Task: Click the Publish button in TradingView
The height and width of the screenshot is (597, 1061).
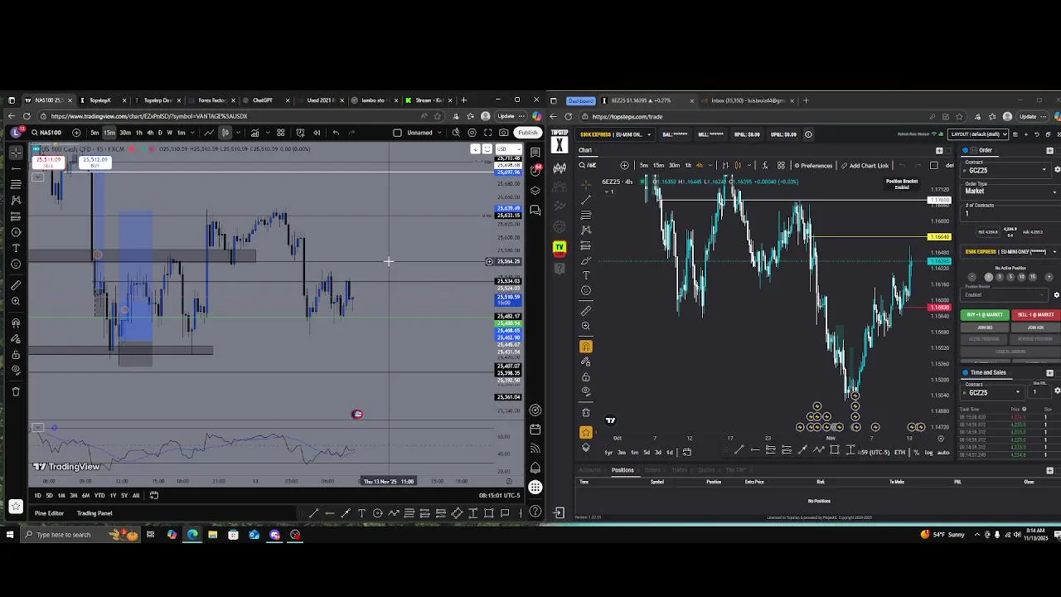Action: (527, 133)
